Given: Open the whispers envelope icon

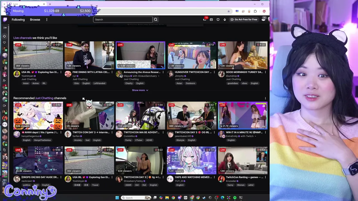Looking at the screenshot, I should tap(211, 20).
